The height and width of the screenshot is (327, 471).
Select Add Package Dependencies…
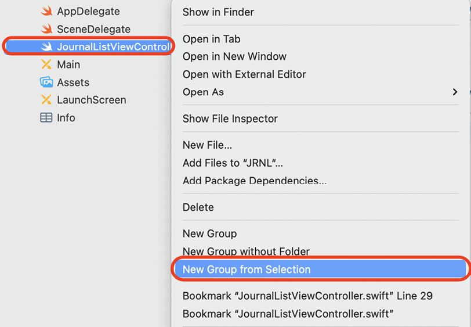pos(255,181)
